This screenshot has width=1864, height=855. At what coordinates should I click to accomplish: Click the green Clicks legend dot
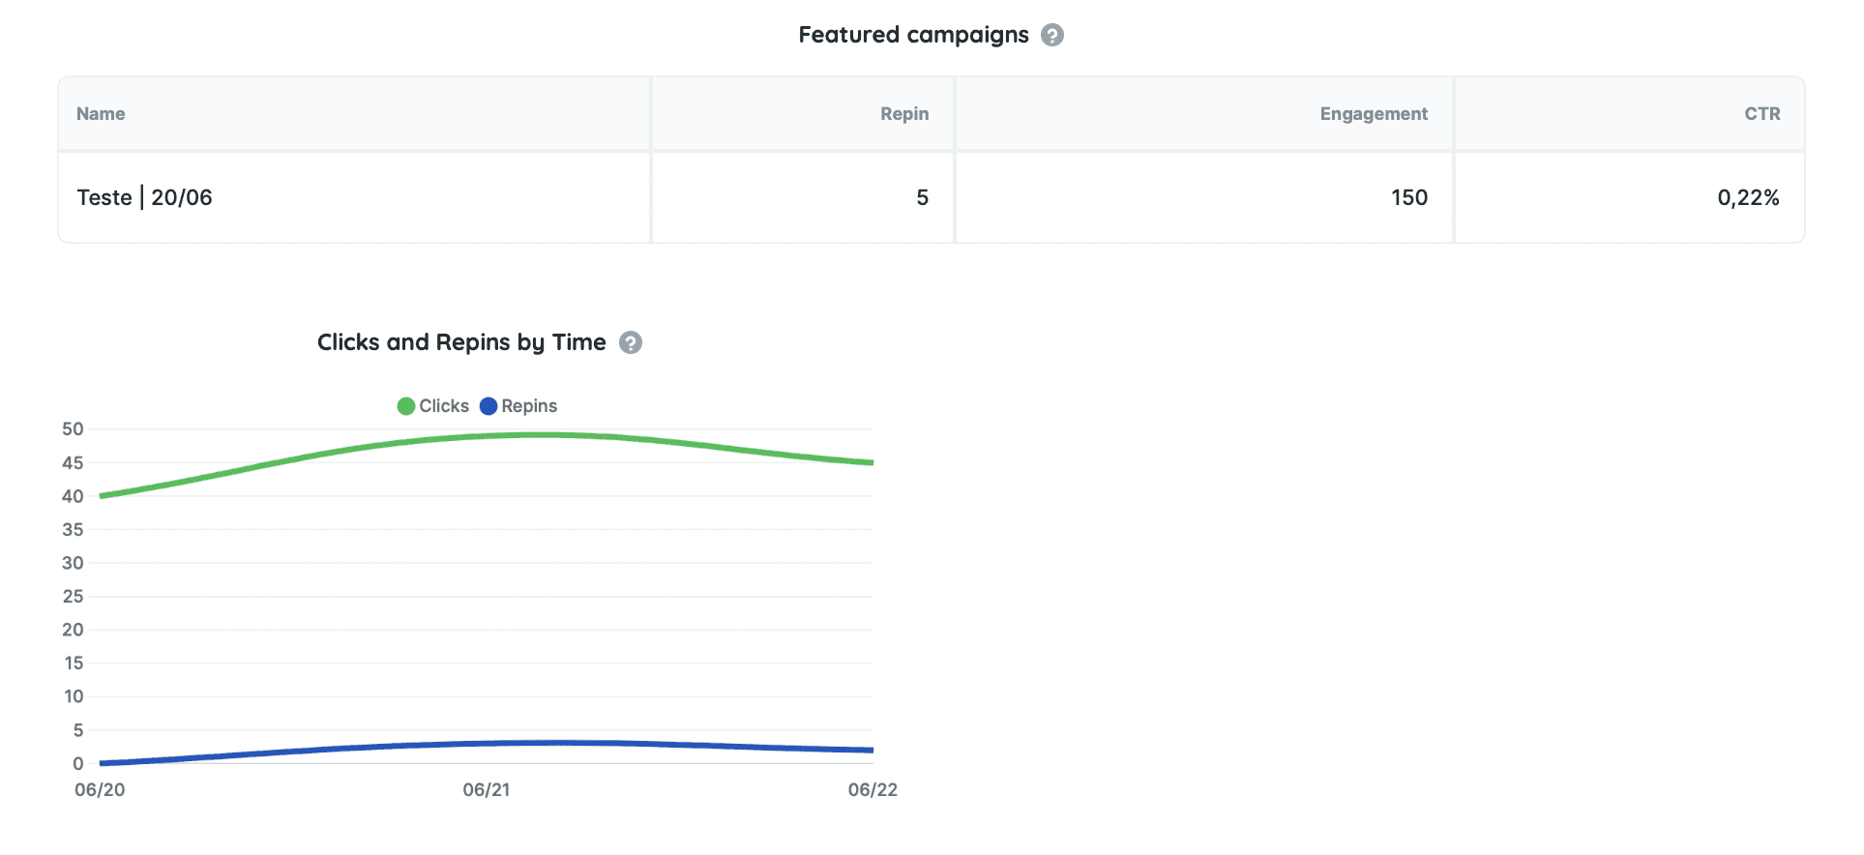406,406
